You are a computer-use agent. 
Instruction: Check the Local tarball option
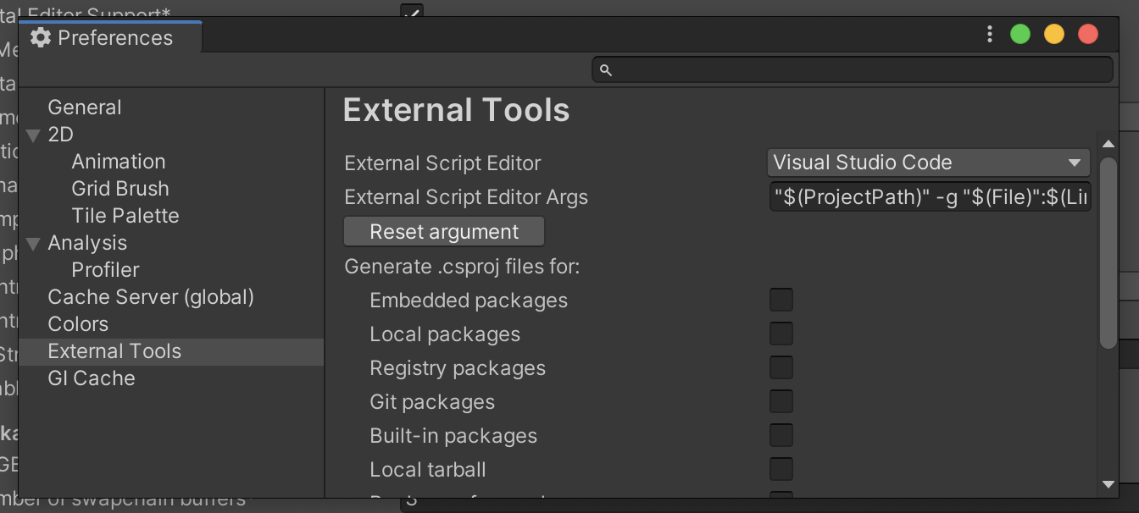(x=781, y=469)
